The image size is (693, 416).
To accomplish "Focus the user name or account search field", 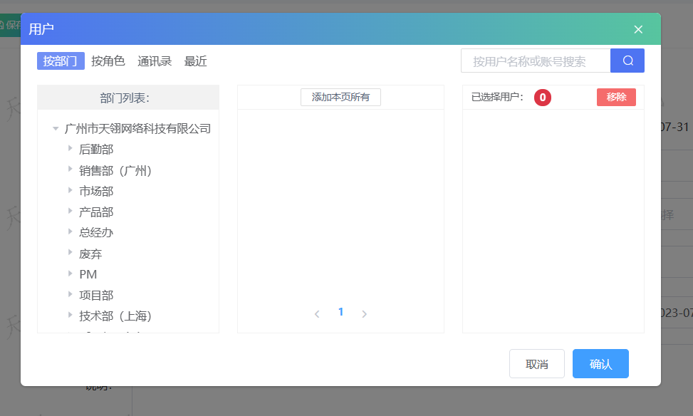I will (536, 61).
